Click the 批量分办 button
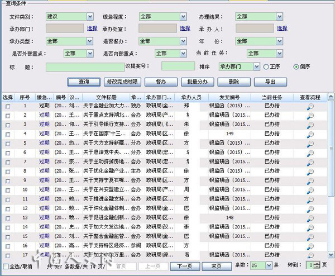 point(198,82)
